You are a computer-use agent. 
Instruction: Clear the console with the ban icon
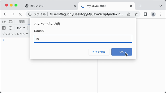tap(10, 28)
